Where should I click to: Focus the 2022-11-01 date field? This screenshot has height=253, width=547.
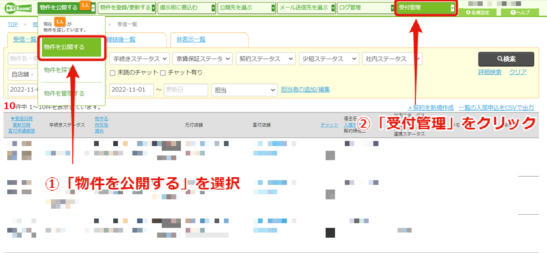pos(131,90)
